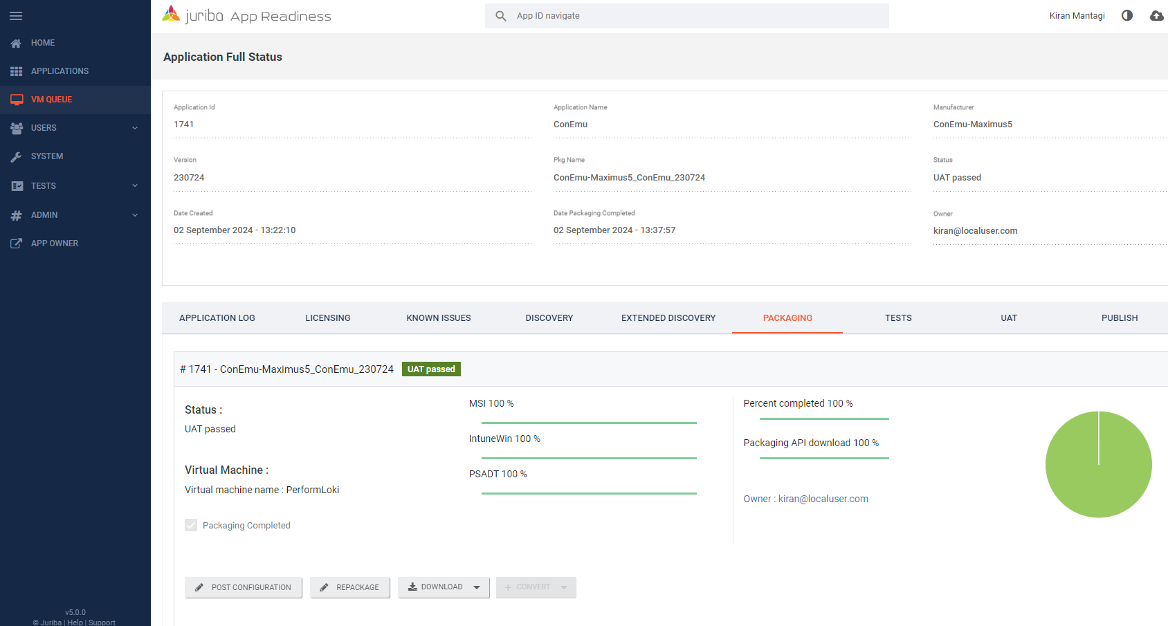Expand the Tests sidebar submenu

click(135, 185)
